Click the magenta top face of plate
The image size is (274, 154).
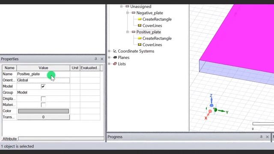(244, 38)
